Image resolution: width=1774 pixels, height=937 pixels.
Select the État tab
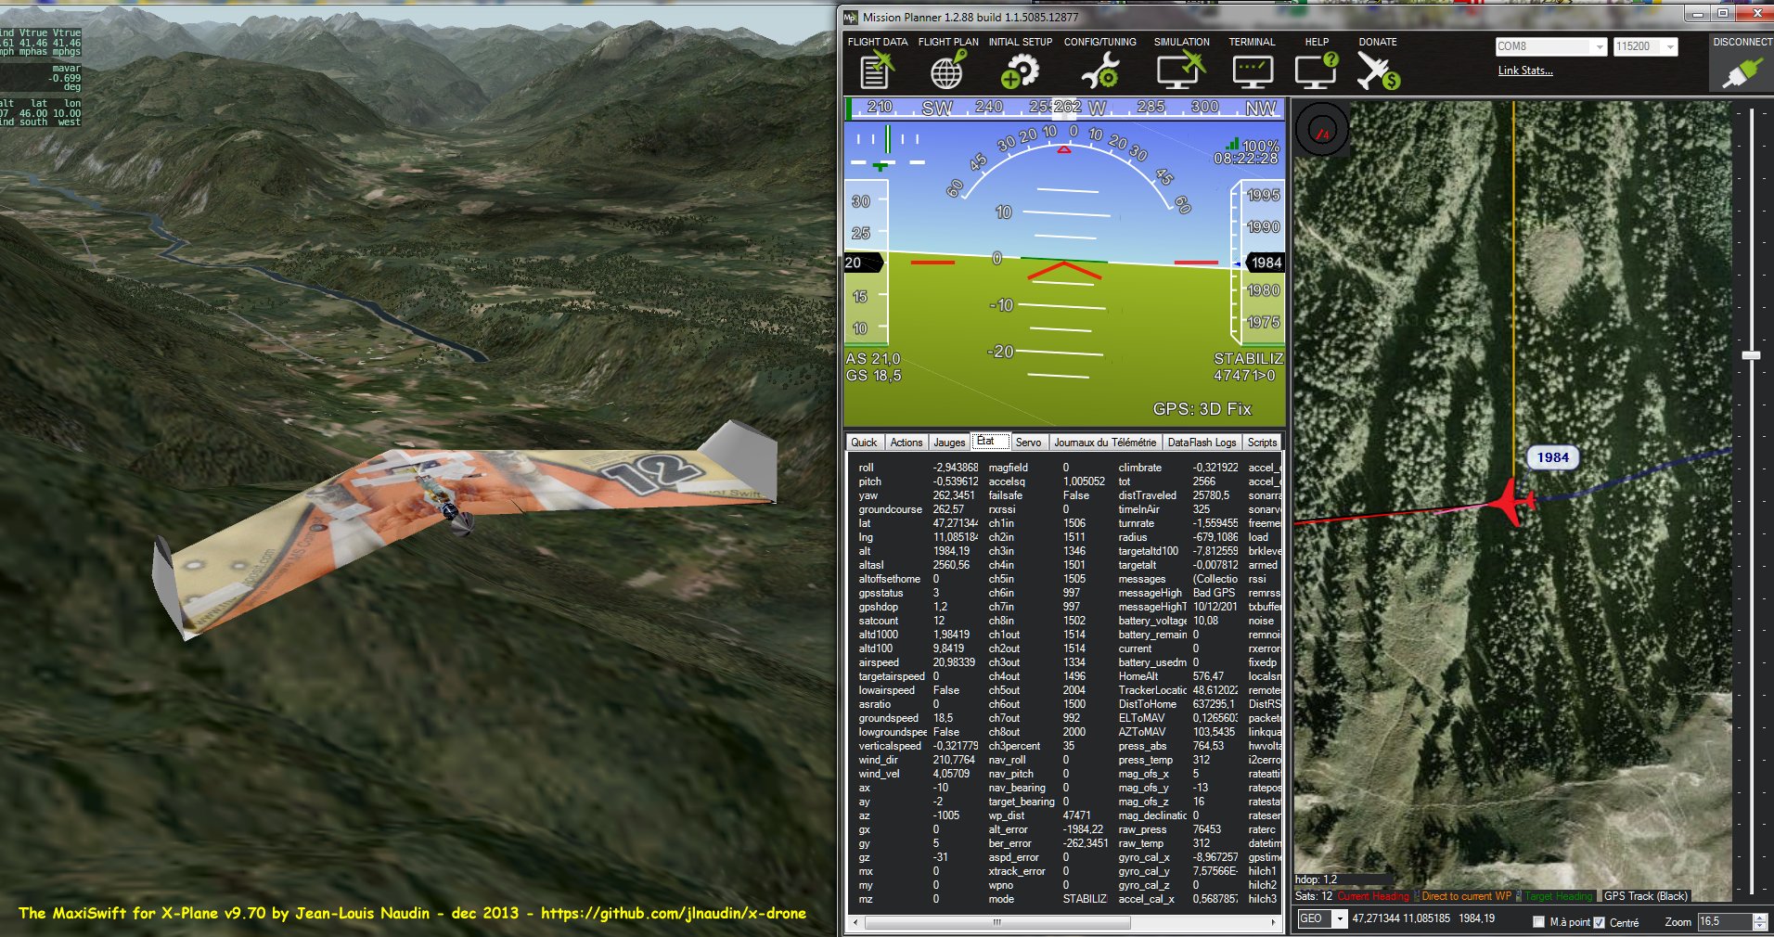tap(989, 442)
